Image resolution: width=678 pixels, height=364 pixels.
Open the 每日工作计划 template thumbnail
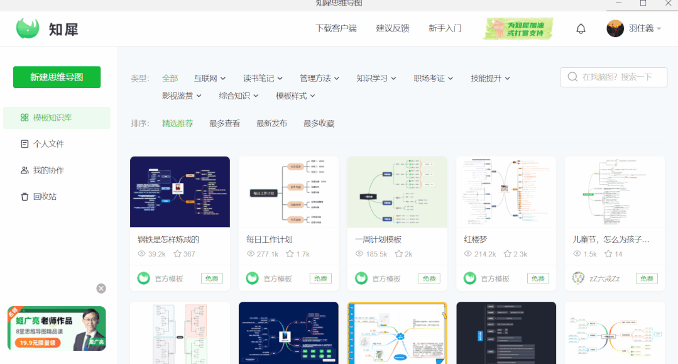(x=288, y=192)
